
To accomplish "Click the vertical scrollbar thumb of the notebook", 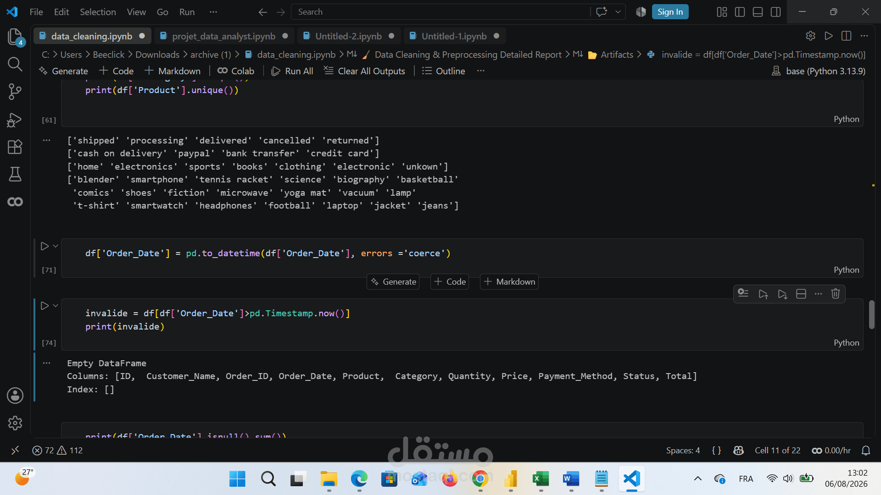I will (x=872, y=314).
